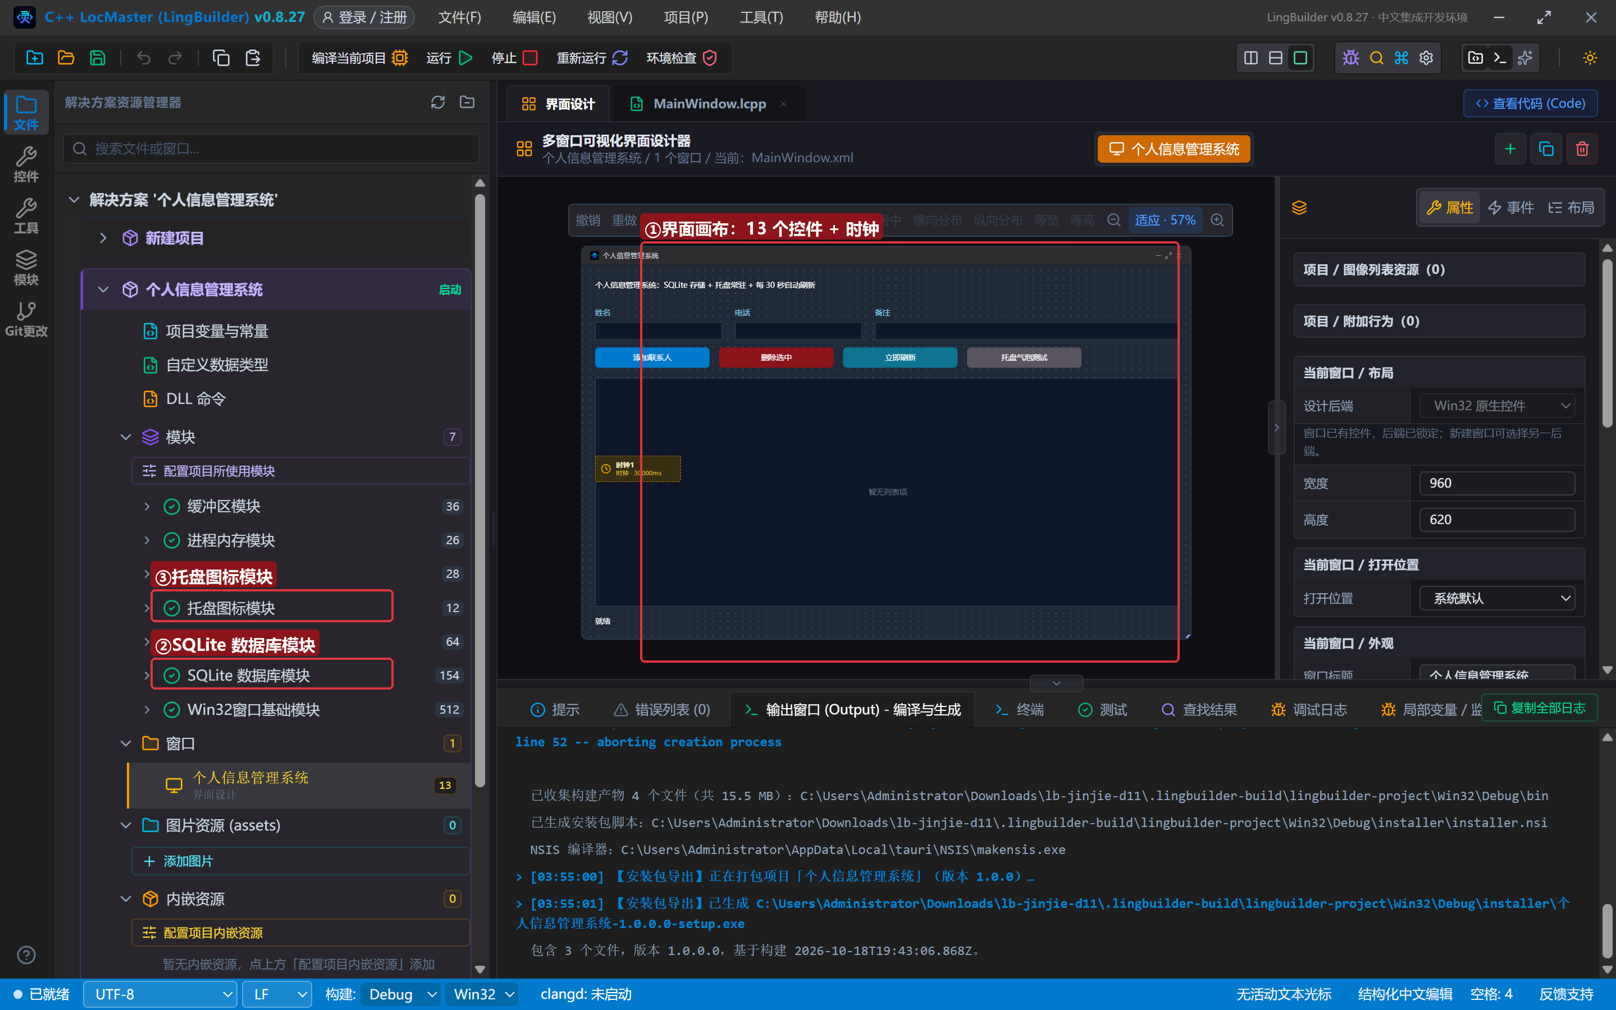Image resolution: width=1616 pixels, height=1010 pixels.
Task: Click the 环境检查 button
Action: [x=681, y=58]
